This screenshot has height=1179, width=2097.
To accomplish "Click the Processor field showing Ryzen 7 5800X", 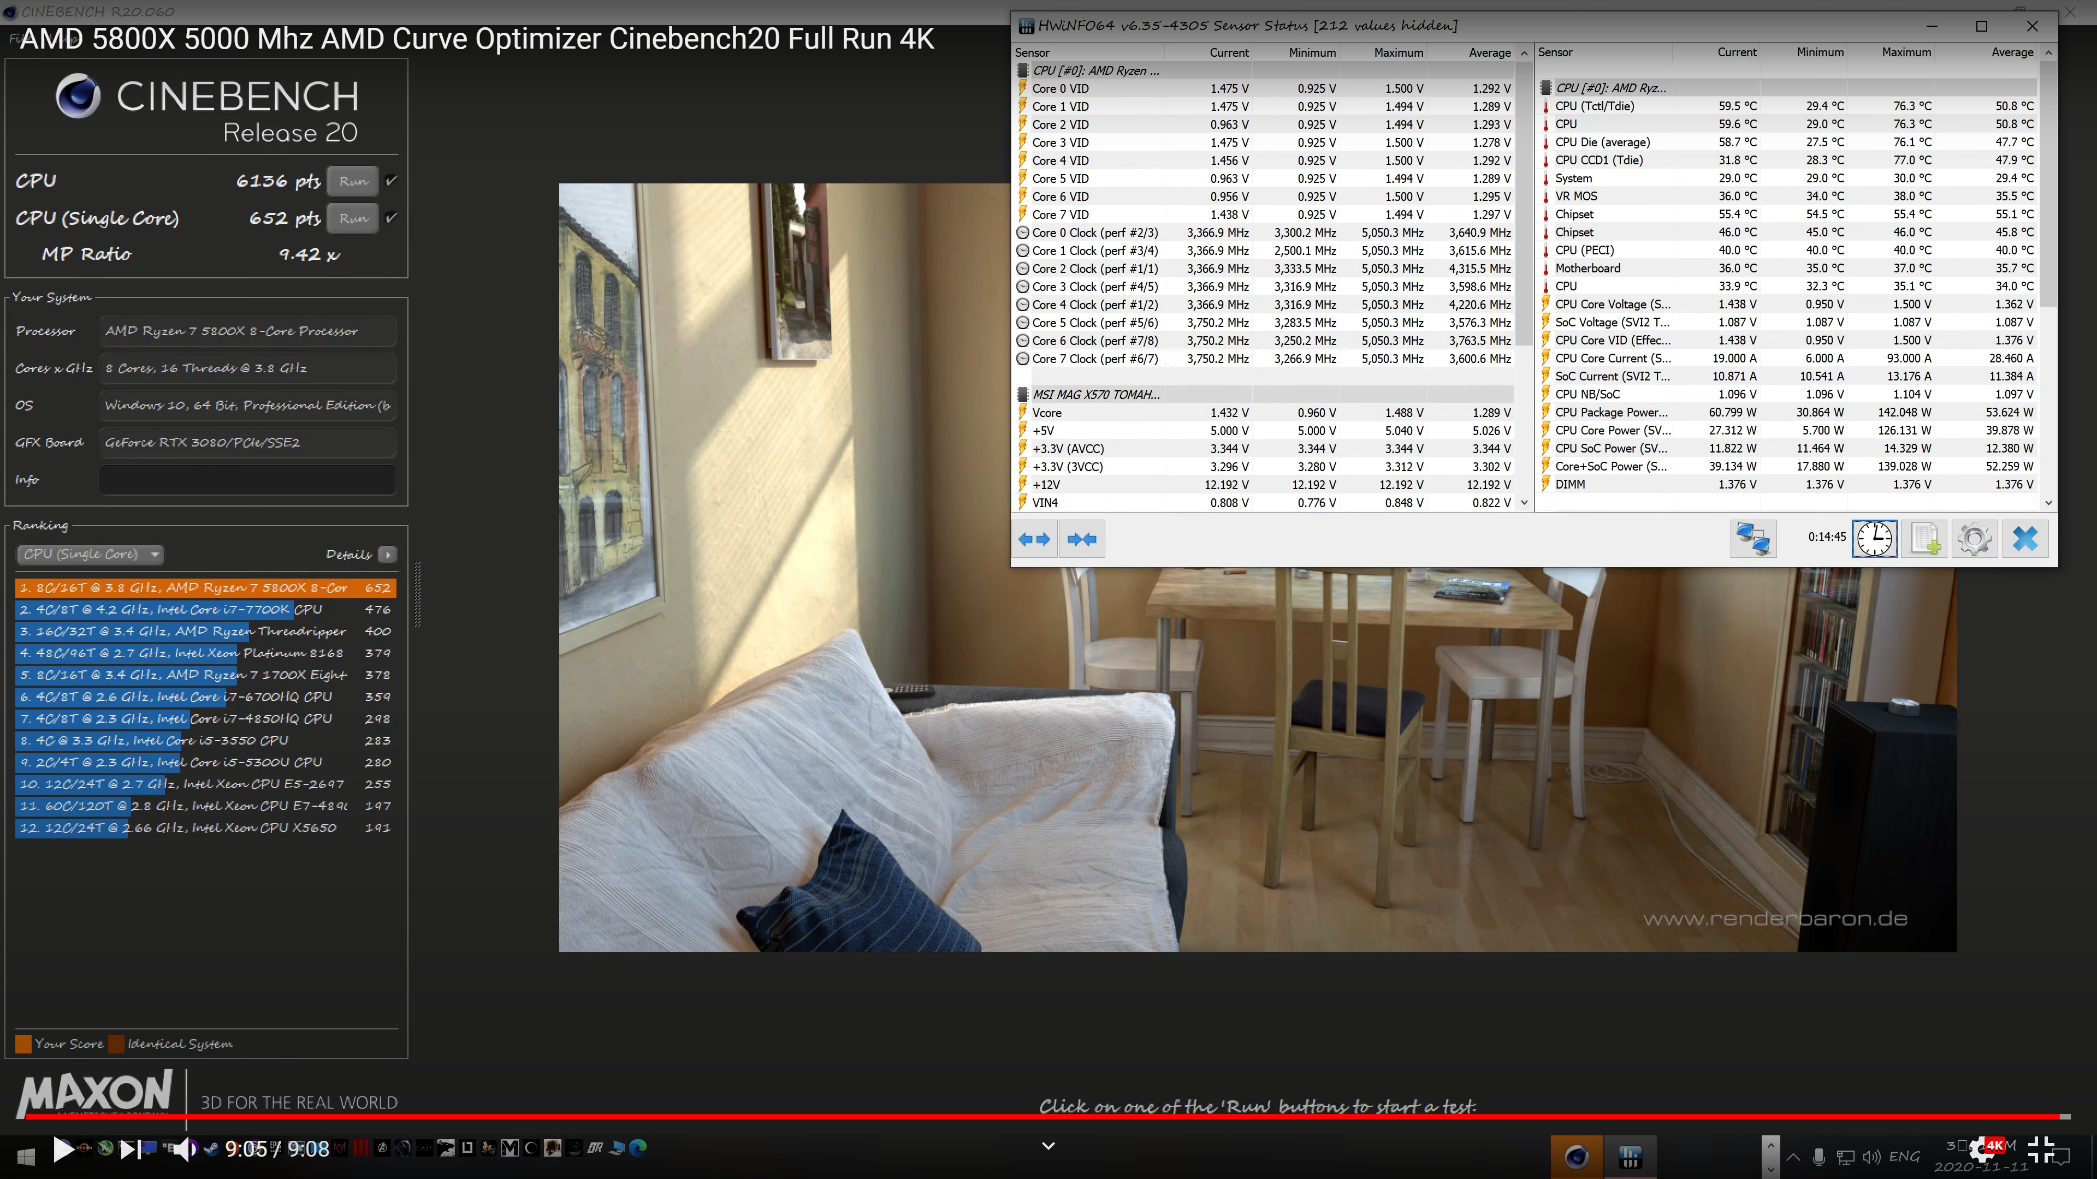I will (247, 331).
